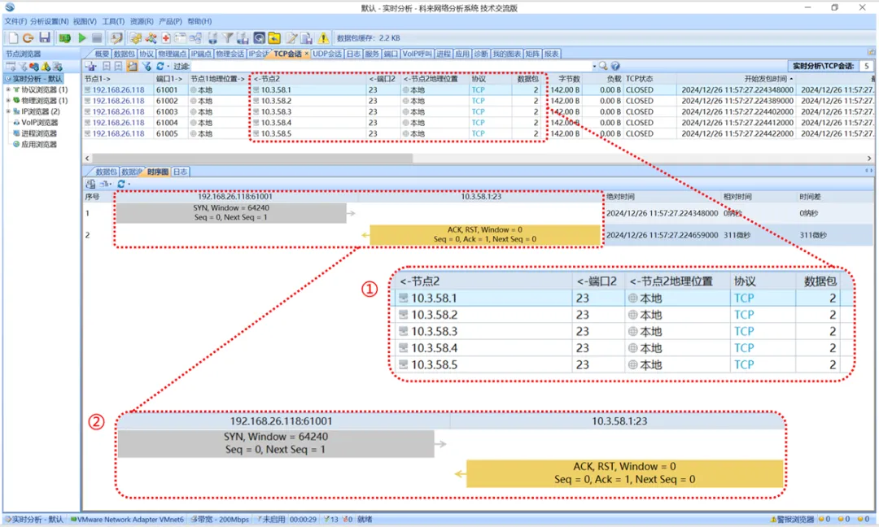Click the blue help question mark icon
This screenshot has height=527, width=879.
point(615,66)
